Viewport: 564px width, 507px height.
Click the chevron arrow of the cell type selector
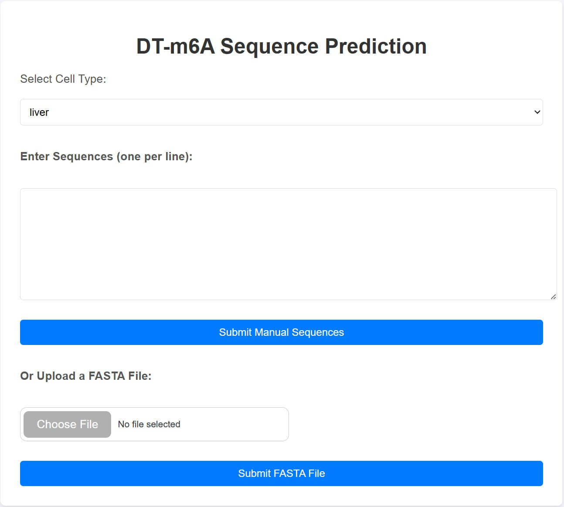coord(537,112)
